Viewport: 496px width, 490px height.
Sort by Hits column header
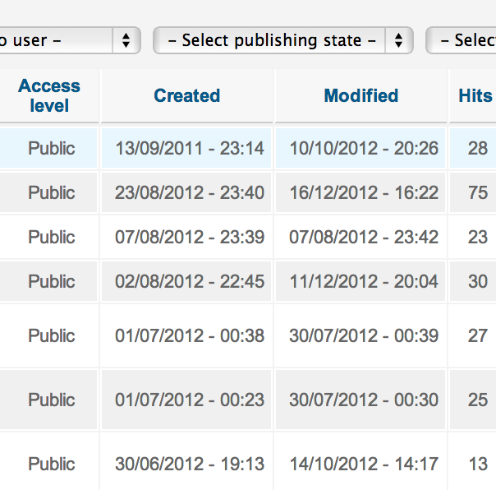(475, 95)
